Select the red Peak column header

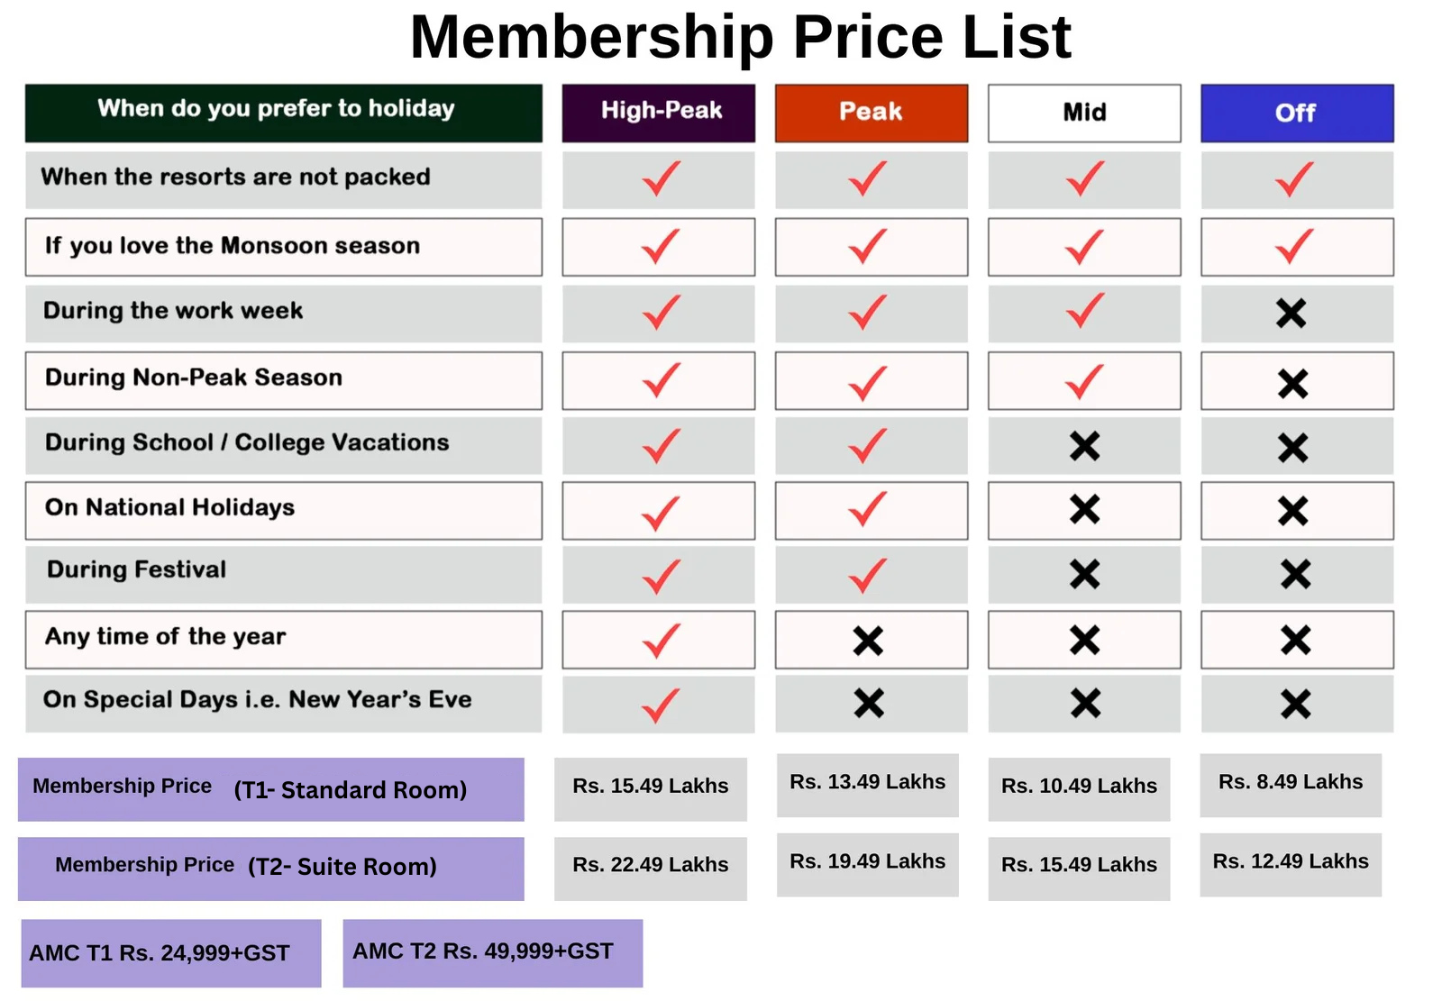(872, 113)
